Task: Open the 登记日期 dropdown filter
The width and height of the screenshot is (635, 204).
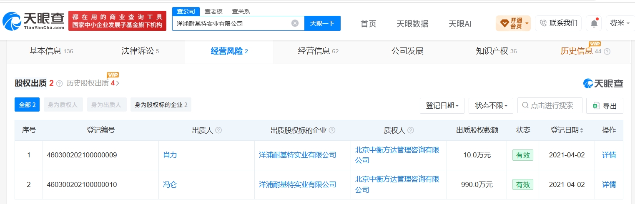Action: pos(442,106)
